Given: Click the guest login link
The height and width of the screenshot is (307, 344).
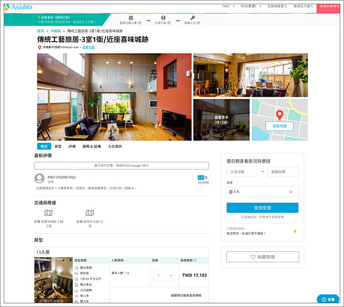Looking at the screenshot, I should click(x=277, y=6).
